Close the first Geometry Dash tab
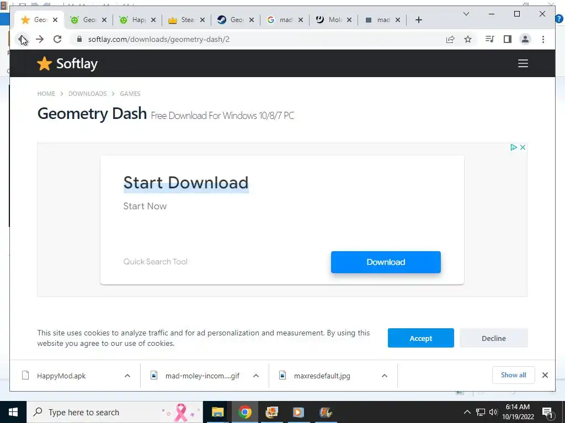The image size is (565, 423). pyautogui.click(x=55, y=20)
